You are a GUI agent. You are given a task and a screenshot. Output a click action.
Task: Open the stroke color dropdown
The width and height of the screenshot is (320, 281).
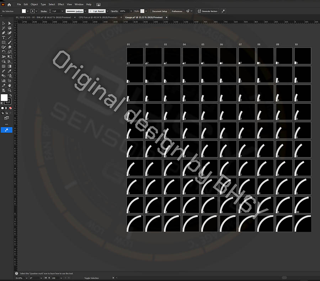click(x=37, y=11)
